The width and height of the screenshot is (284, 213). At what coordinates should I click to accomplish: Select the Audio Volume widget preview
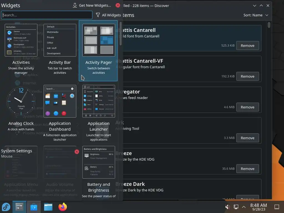pos(60,162)
